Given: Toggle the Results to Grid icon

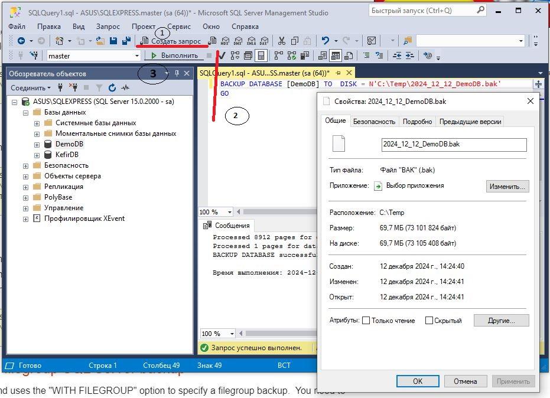Looking at the screenshot, I should [336, 56].
